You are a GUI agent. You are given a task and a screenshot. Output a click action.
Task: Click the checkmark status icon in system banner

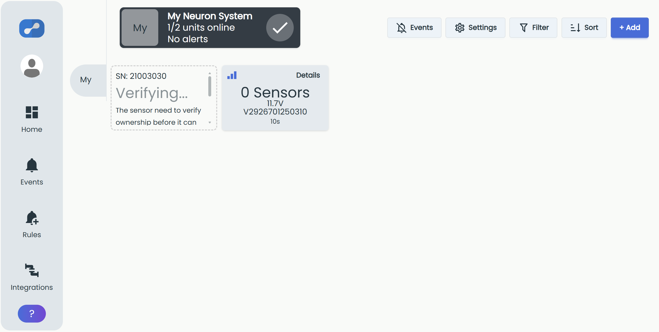(x=280, y=28)
